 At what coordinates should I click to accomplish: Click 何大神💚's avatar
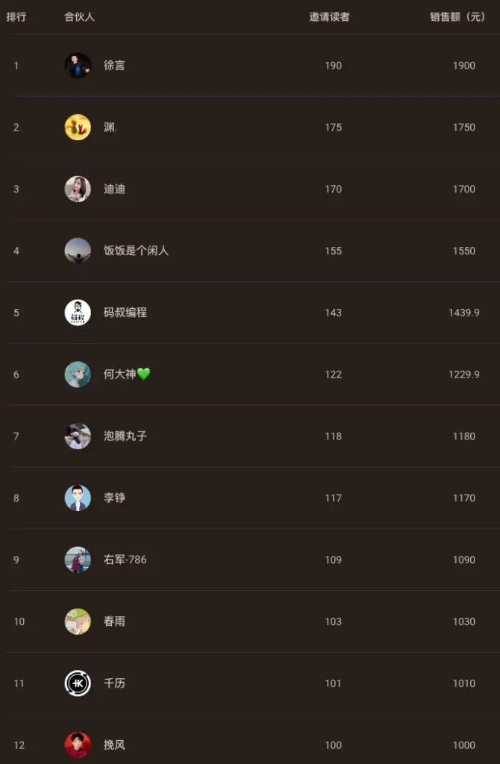pyautogui.click(x=78, y=375)
